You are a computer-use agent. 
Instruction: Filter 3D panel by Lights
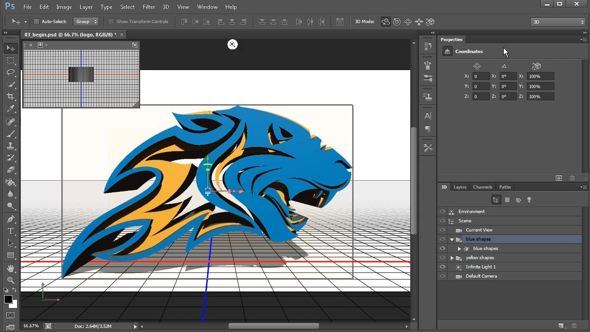(529, 200)
